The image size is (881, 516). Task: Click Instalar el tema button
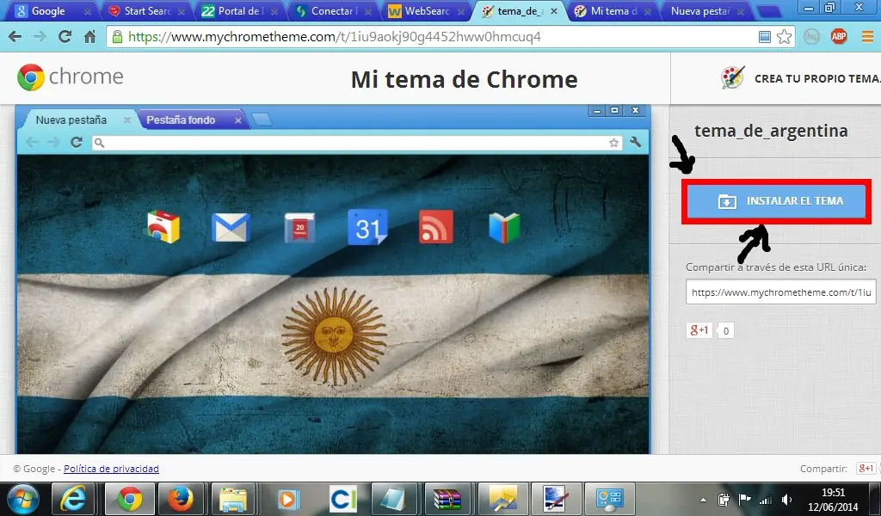coord(777,201)
